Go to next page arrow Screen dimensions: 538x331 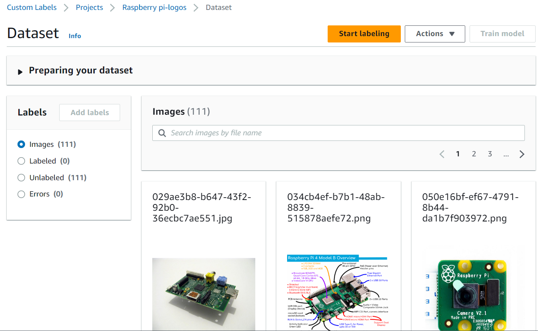(522, 154)
